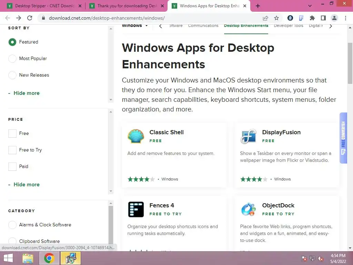Image resolution: width=353 pixels, height=265 pixels.
Task: Open the Chrome profile avatar
Action: (334, 18)
